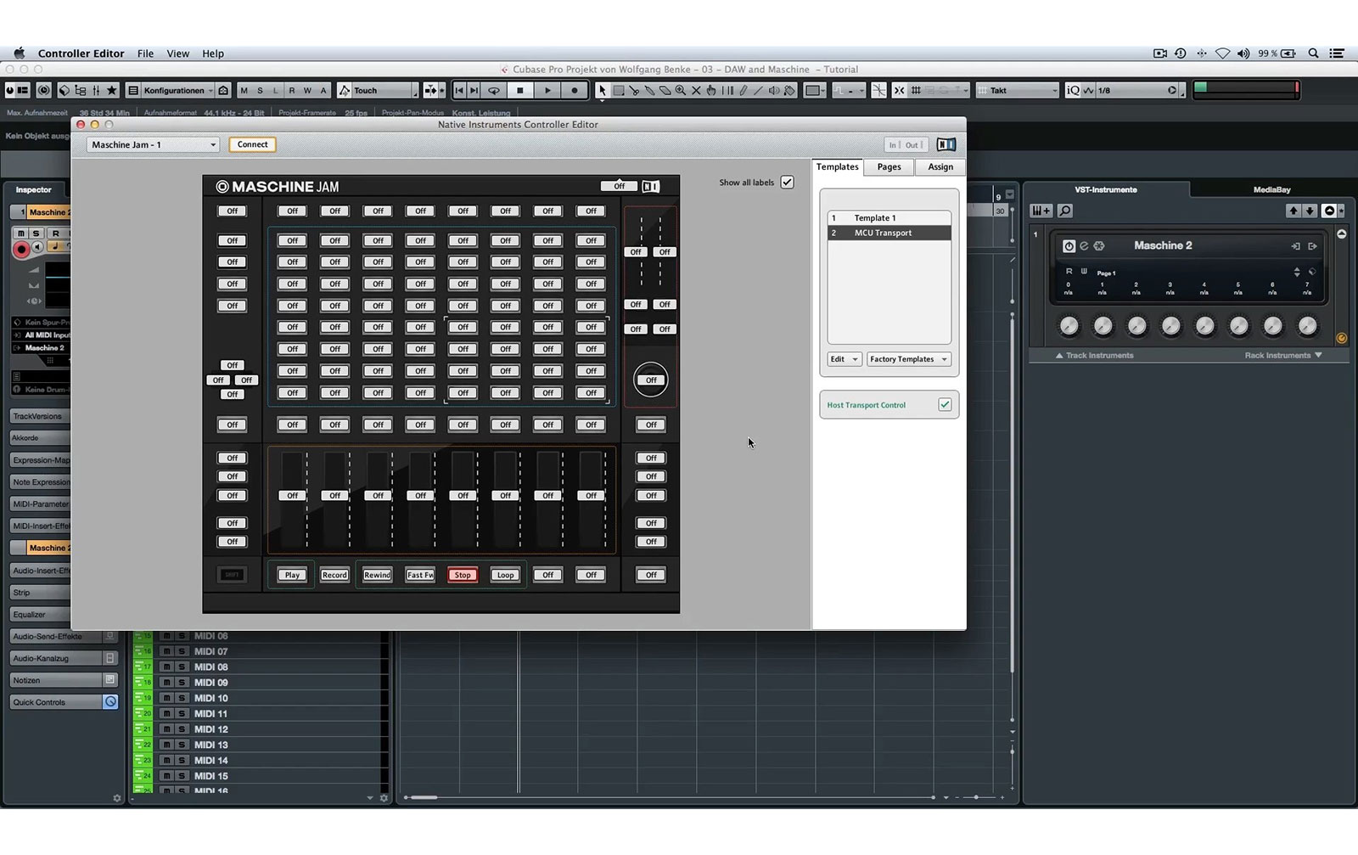
Task: Click the Rewind button on Maschine Jam layout
Action: click(377, 575)
